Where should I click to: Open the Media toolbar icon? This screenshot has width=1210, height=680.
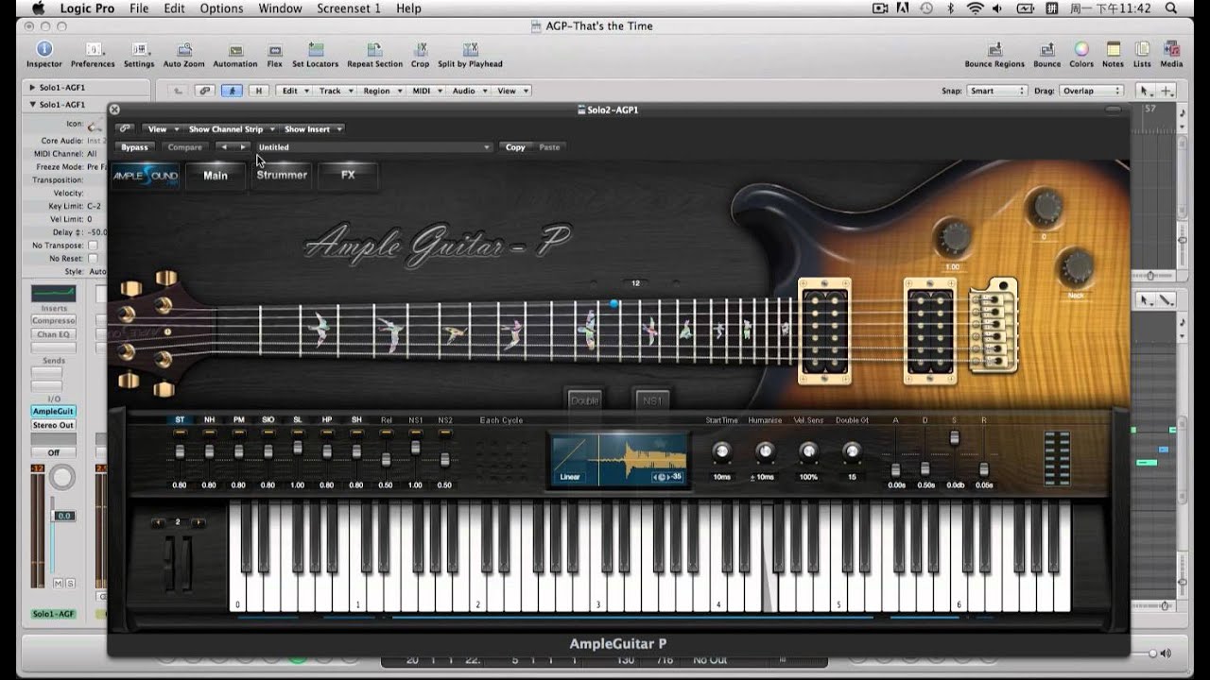(x=1171, y=55)
